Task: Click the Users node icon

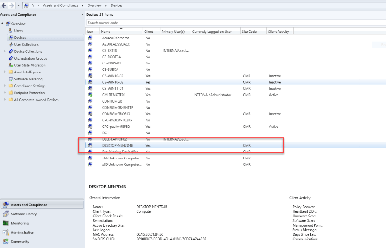Action: (x=11, y=31)
